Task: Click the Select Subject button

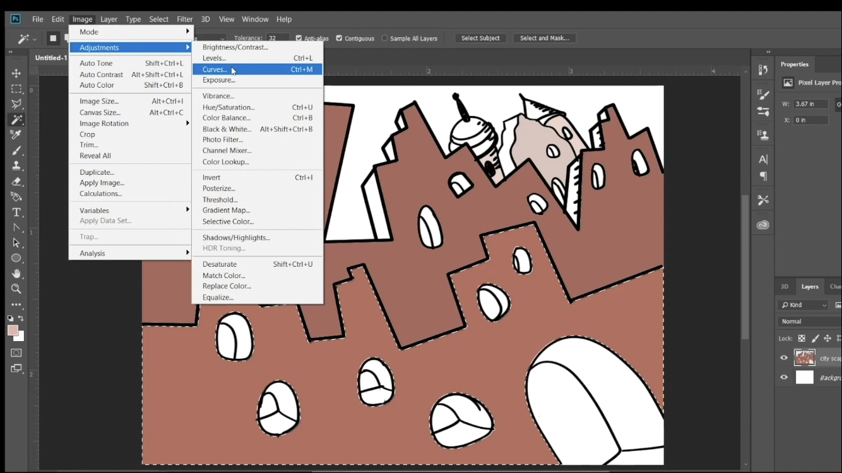Action: point(480,38)
